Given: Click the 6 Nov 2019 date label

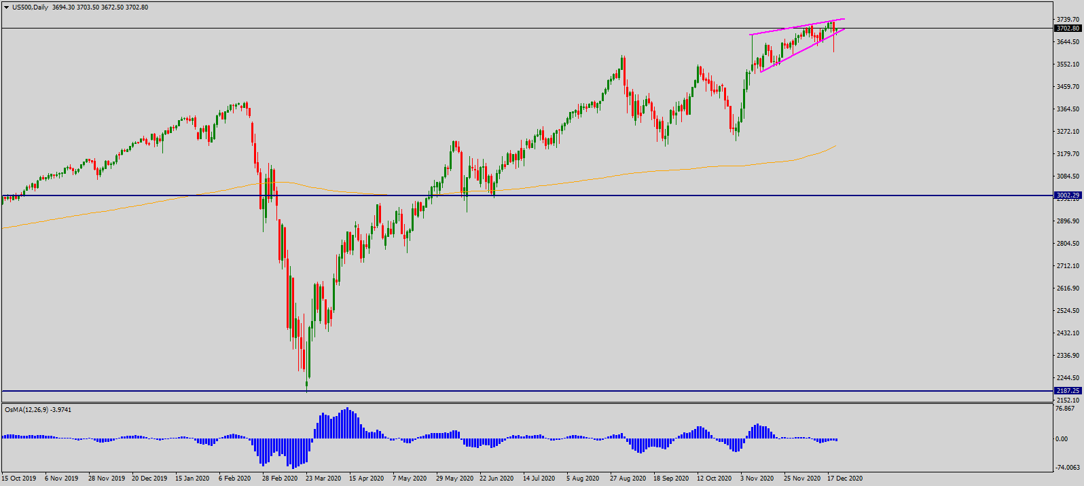Looking at the screenshot, I should (62, 479).
